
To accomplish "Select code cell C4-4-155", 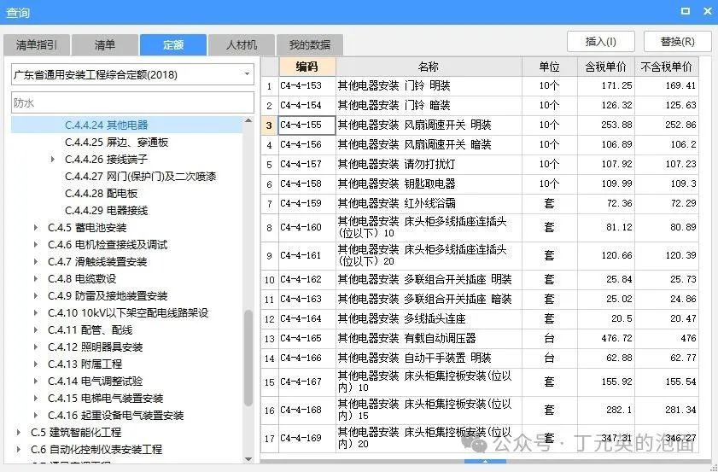I will pyautogui.click(x=306, y=125).
